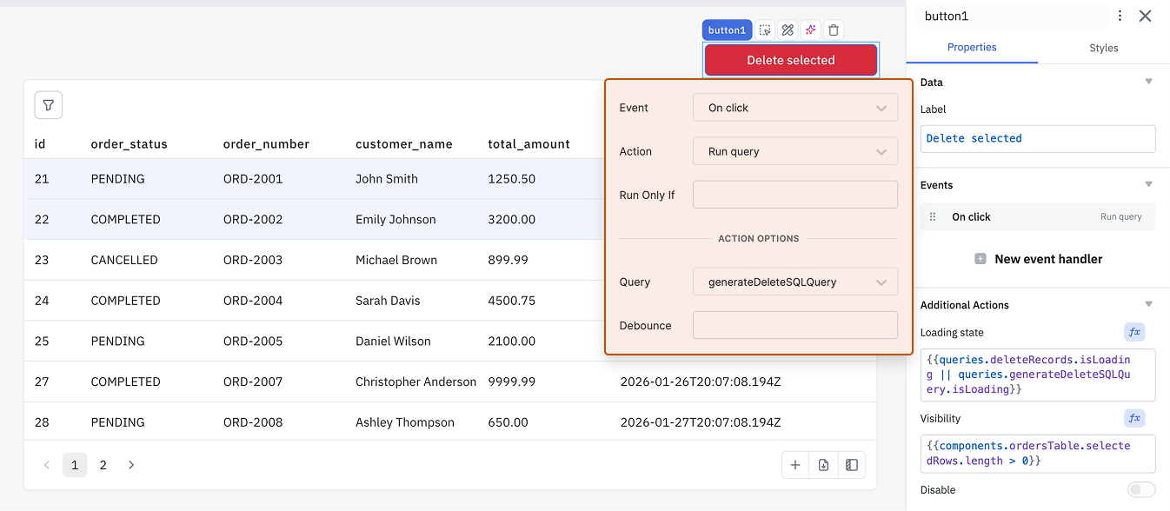Screen dimensions: 1170x511
Task: Click the add new row plus icon
Action: tap(794, 465)
